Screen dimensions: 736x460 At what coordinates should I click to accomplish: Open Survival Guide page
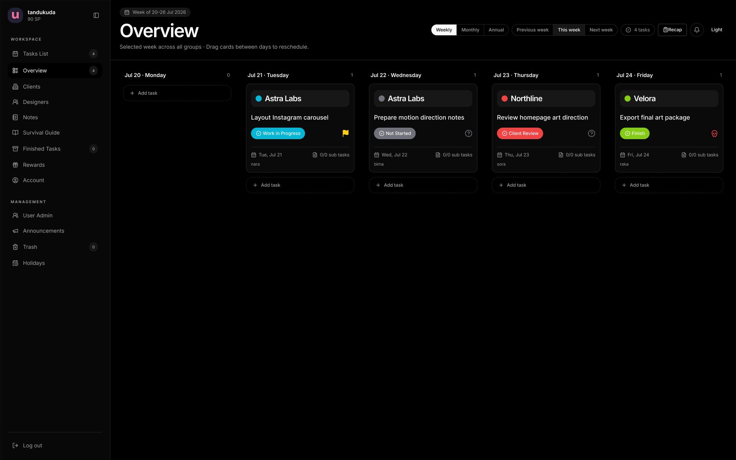pyautogui.click(x=55, y=133)
